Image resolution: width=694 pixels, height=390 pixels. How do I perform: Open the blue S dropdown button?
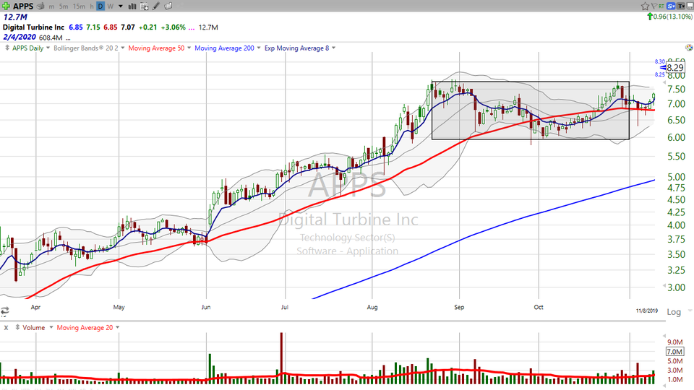(x=671, y=6)
